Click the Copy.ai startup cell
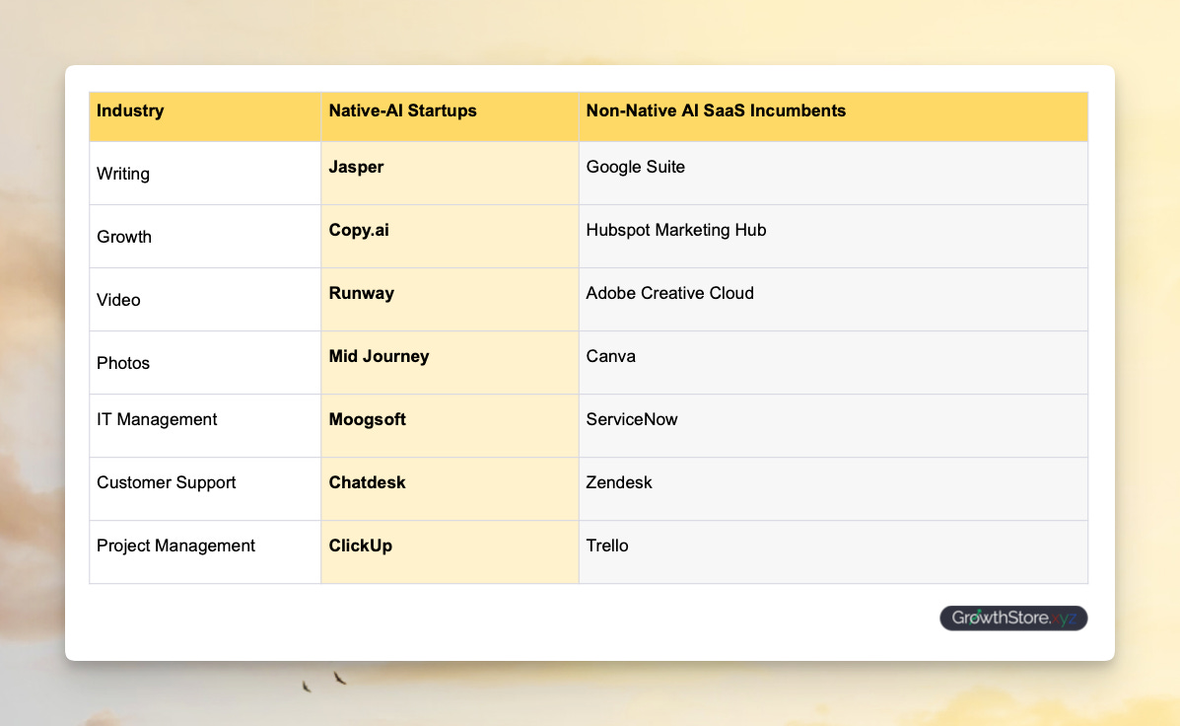The height and width of the screenshot is (726, 1180). (x=450, y=237)
